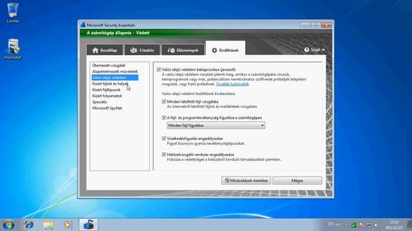Launch Internet Explorer from taskbar
Screen dimensions: 412x231
(x=28, y=225)
